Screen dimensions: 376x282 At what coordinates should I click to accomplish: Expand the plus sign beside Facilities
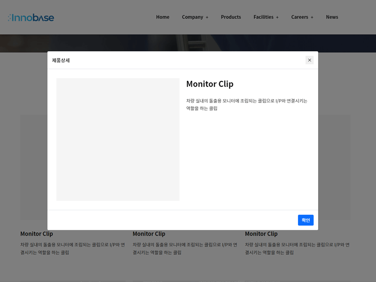tap(277, 17)
